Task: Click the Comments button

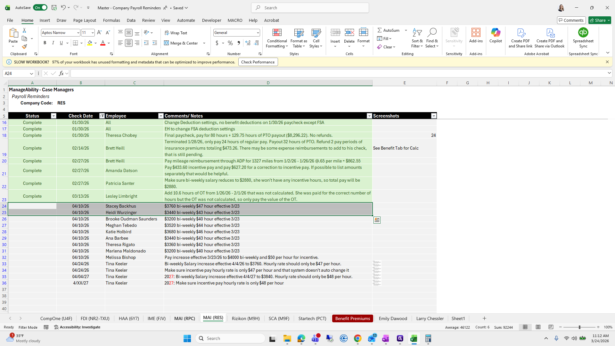Action: tap(571, 20)
